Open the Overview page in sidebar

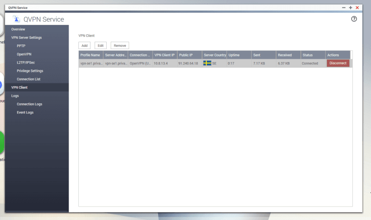point(18,29)
